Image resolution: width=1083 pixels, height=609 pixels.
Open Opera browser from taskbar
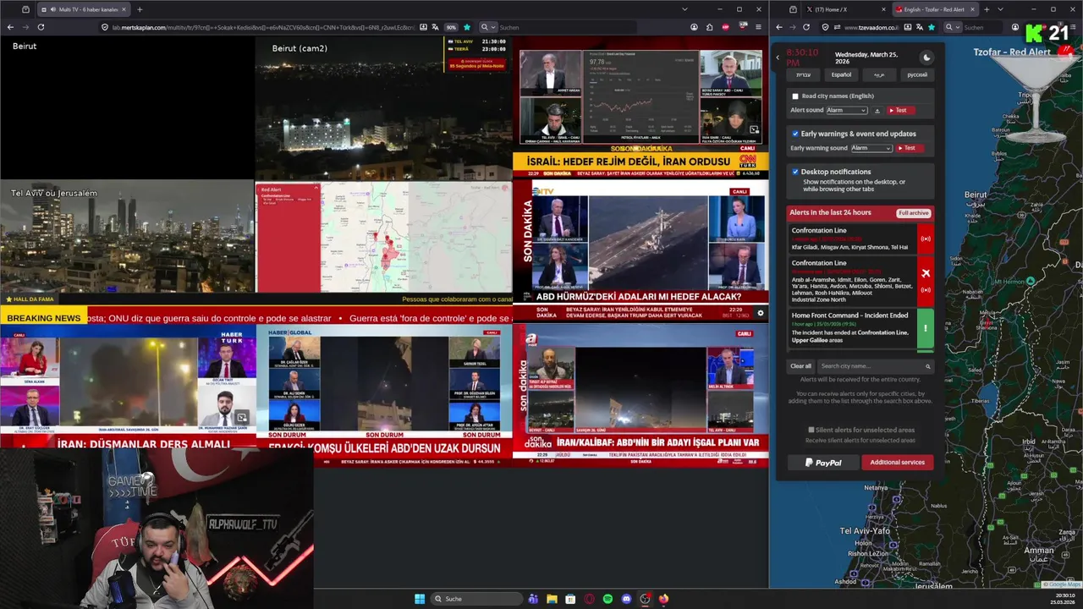[589, 599]
